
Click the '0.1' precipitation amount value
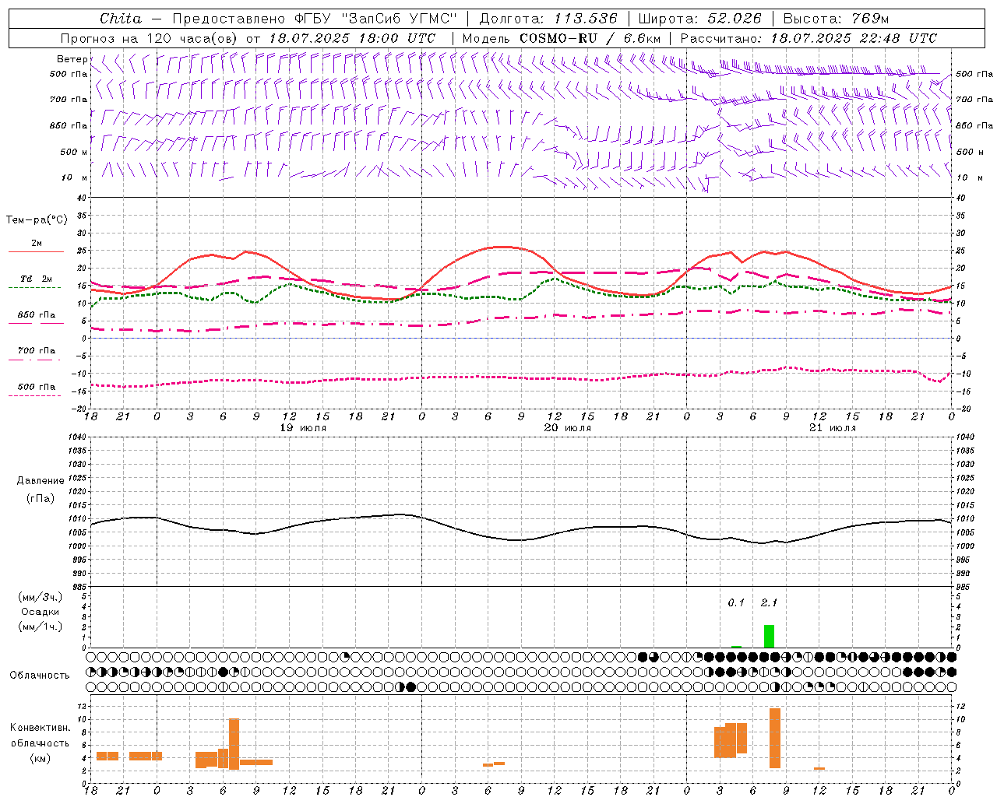point(736,602)
